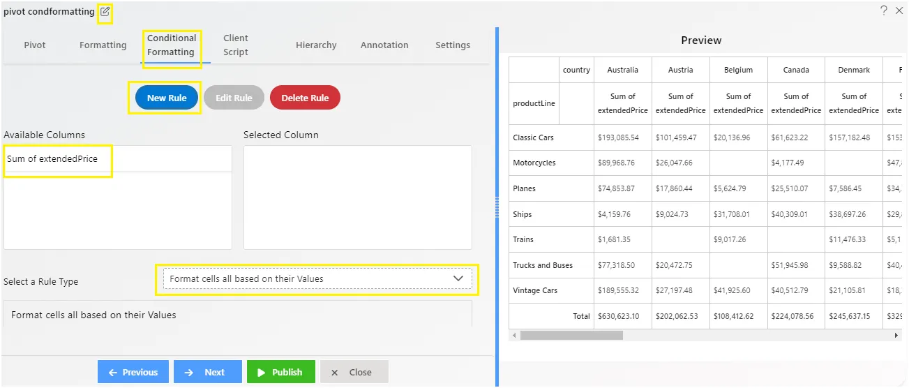Click the country header cell
The height and width of the screenshot is (388, 909).
click(x=577, y=70)
